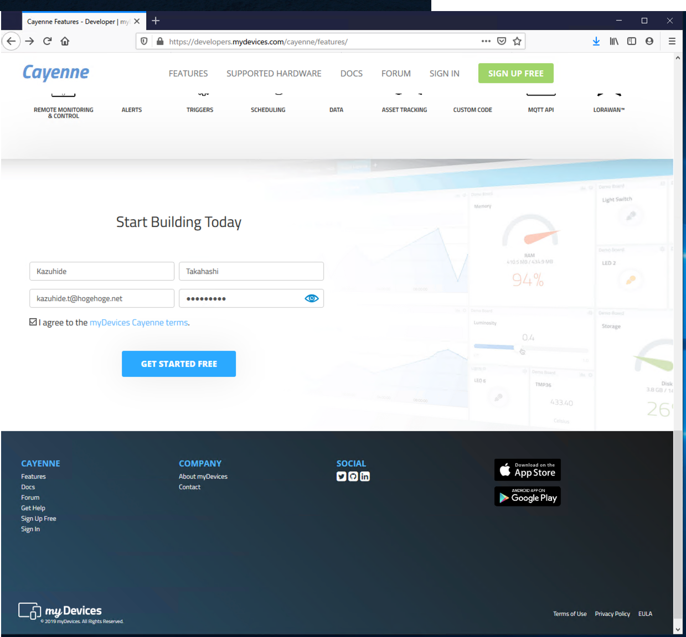Open Features link in footer
Screen dimensions: 686x637
(x=33, y=477)
